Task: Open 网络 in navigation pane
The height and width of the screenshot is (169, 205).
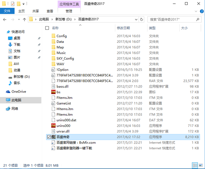Action: (x=15, y=109)
